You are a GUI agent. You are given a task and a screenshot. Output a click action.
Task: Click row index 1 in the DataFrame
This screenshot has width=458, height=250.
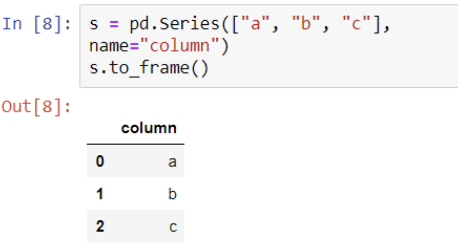pyautogui.click(x=100, y=194)
